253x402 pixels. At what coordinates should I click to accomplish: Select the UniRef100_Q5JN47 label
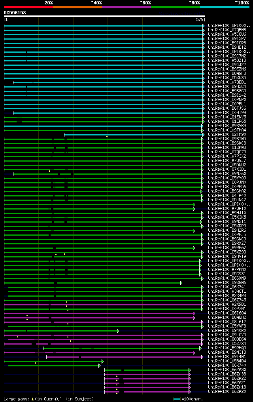(227, 200)
